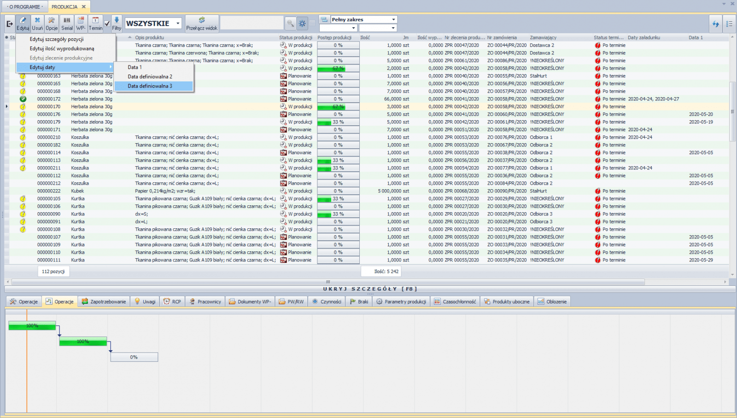The width and height of the screenshot is (737, 418).
Task: Click the Edytuj toolbar button
Action: point(23,23)
